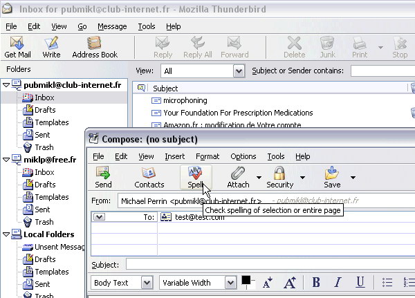This screenshot has width=415, height=298.
Task: Open Your Foundation For Prescription Medications message
Action: 238,113
